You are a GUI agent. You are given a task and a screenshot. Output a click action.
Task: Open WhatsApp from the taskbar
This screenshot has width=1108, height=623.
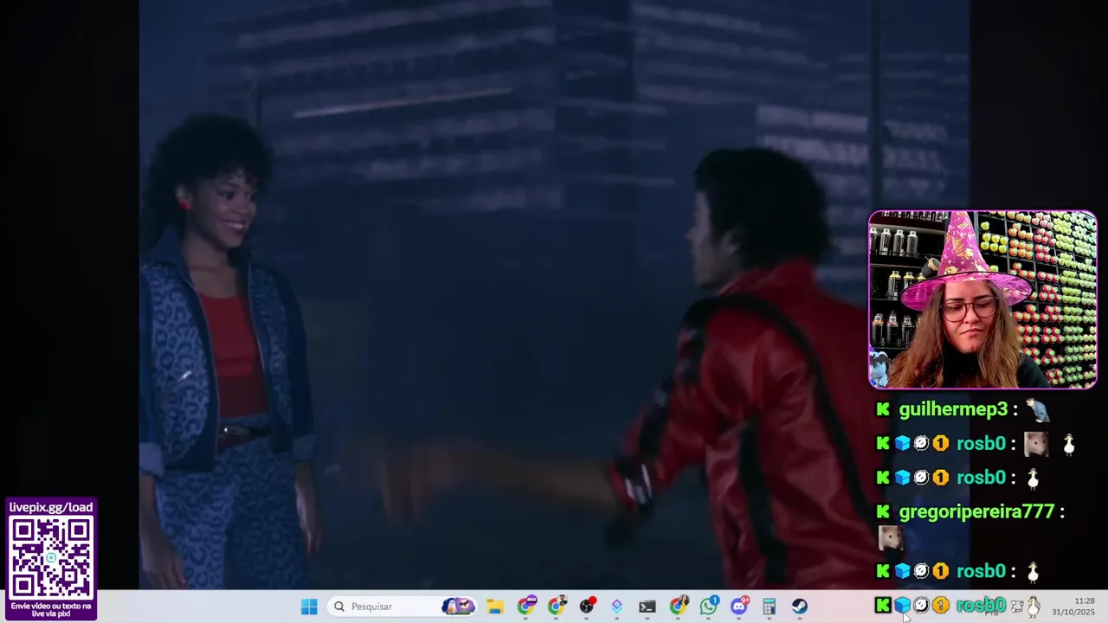709,607
